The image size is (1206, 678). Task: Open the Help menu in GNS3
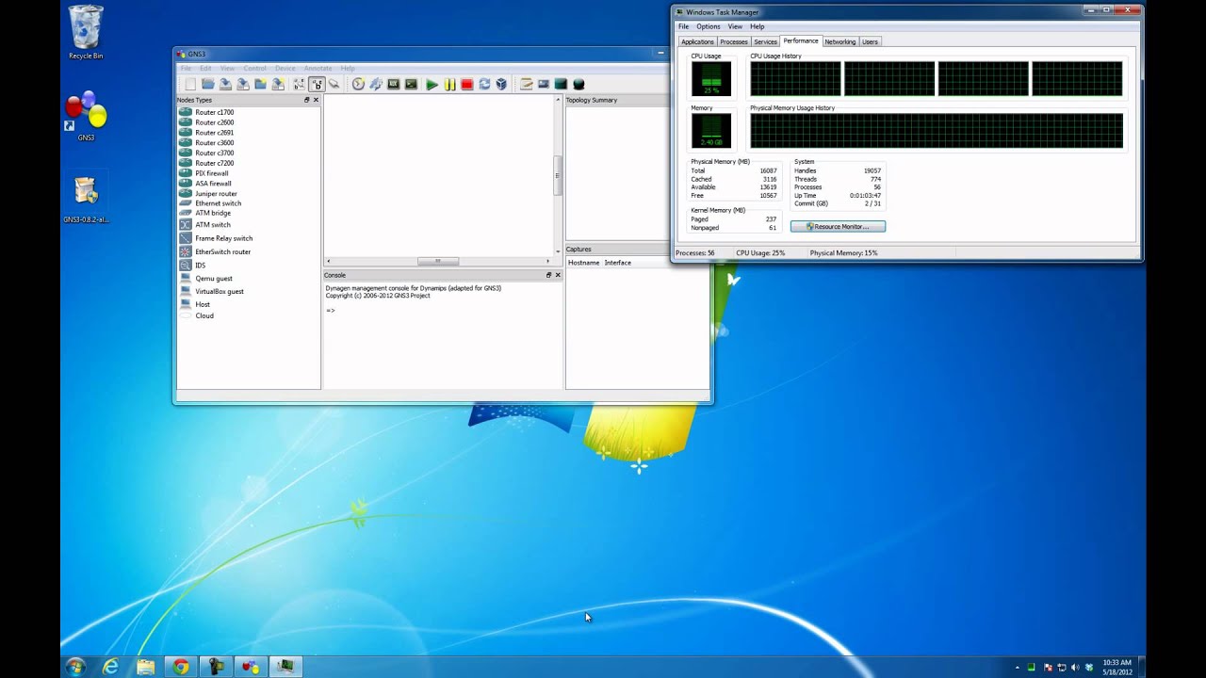348,68
